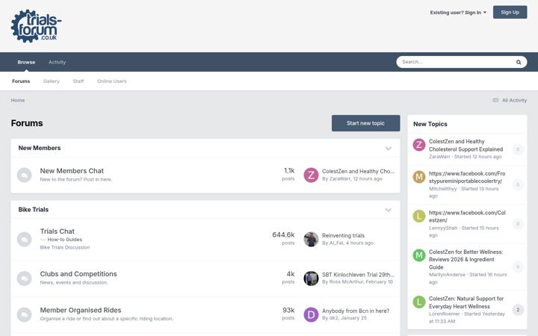Open the dk2 avatar beside Anybody from Bcn
Viewport: 538px width, 336px height.
311,314
